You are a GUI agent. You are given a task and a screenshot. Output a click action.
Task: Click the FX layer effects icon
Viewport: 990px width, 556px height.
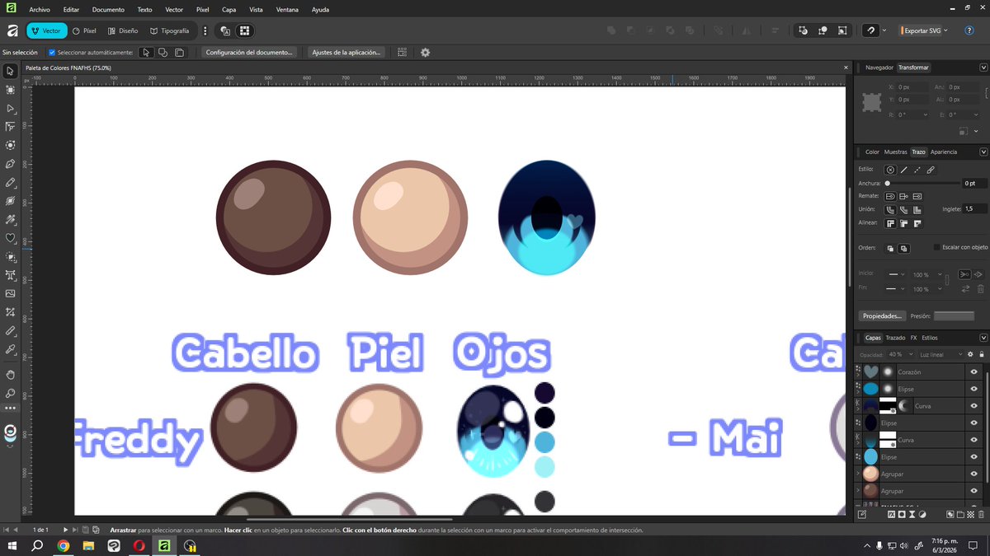891,514
